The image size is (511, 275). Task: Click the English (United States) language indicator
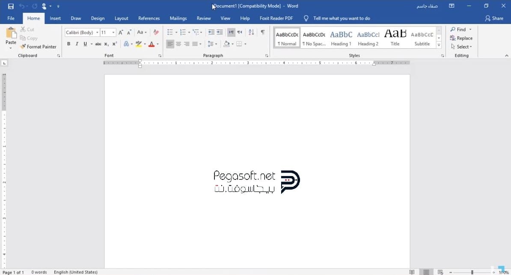[x=76, y=272]
